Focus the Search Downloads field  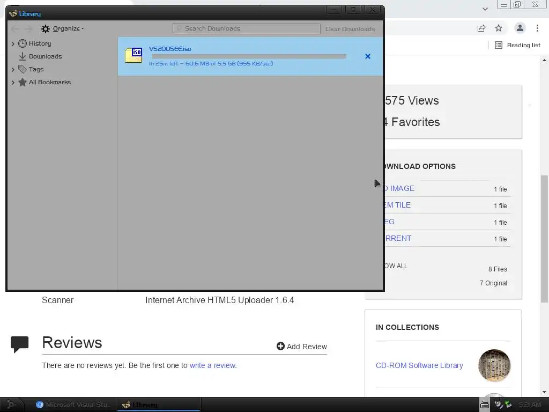[247, 29]
